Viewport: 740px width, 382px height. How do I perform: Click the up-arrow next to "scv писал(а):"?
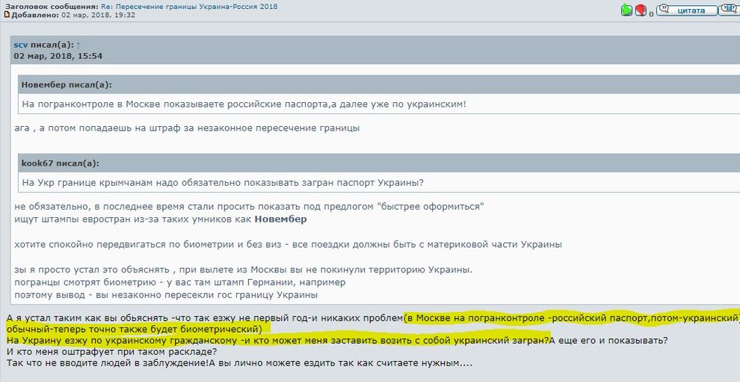[x=78, y=46]
